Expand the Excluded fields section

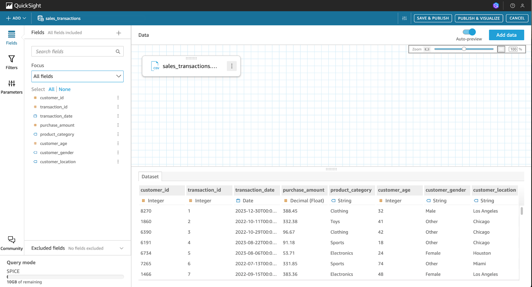point(121,248)
